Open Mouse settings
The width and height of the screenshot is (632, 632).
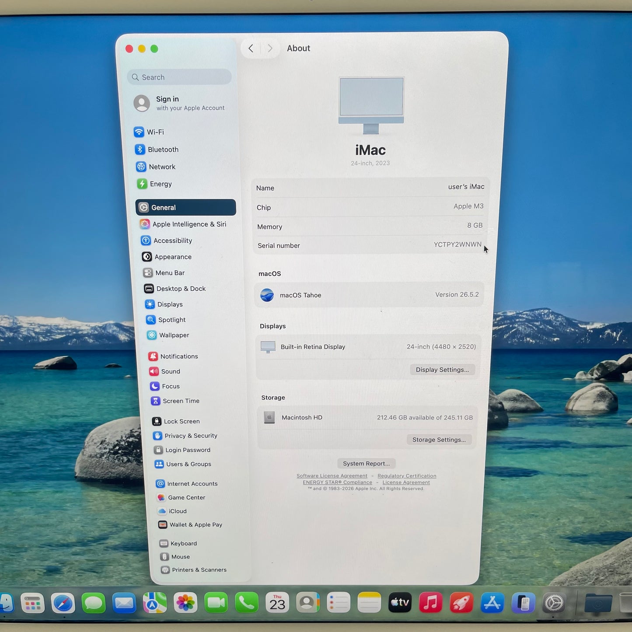(175, 557)
